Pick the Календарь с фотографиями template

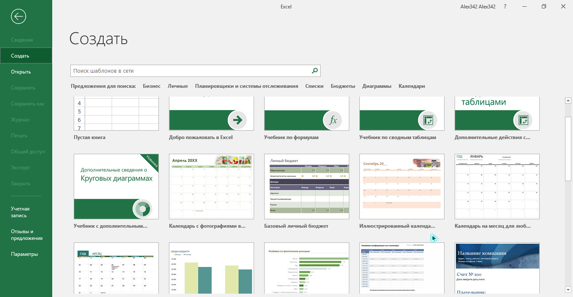[212, 186]
